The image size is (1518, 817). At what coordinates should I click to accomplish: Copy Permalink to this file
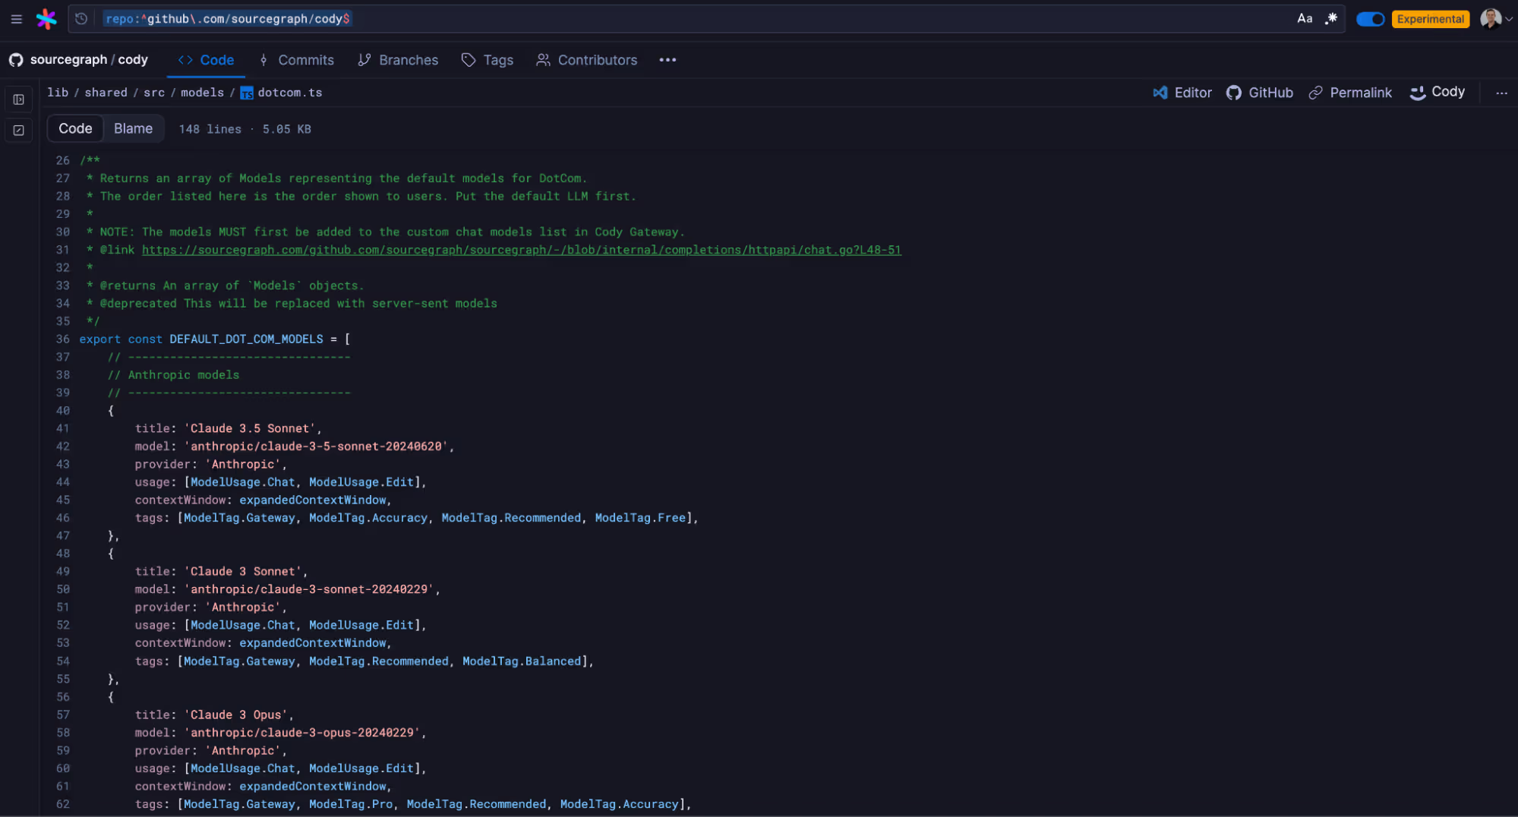[x=1349, y=93]
